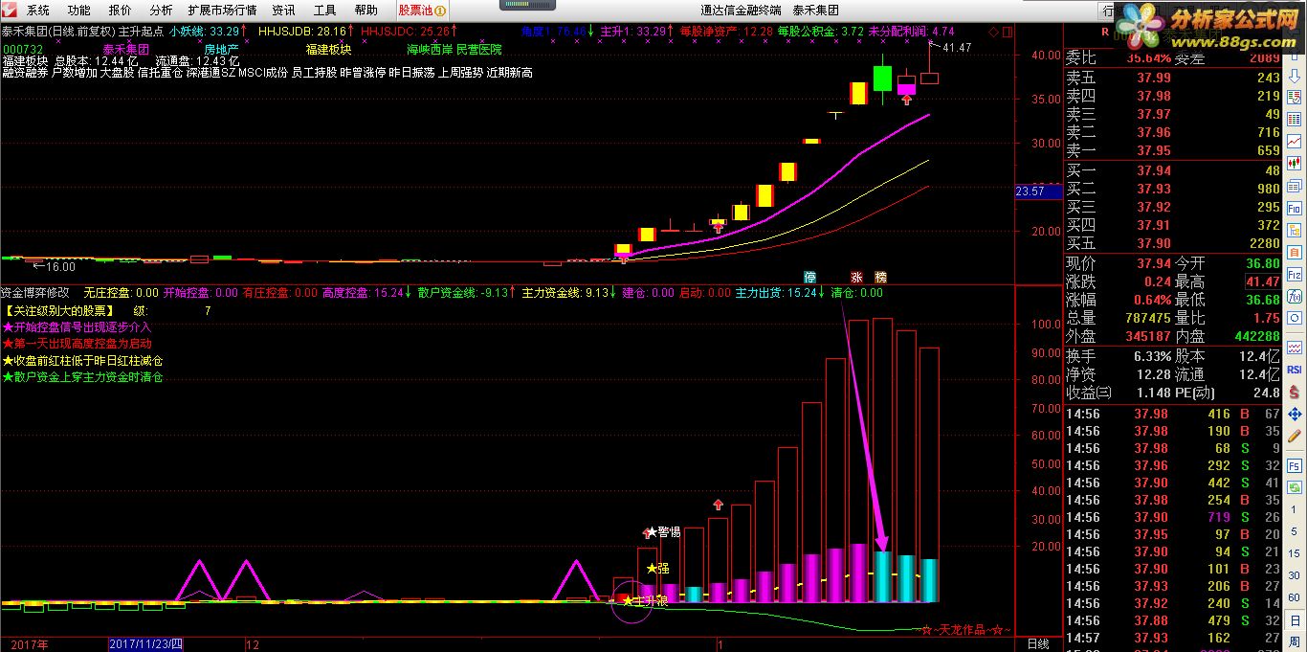Click the 卖五 price 37.99

click(x=1153, y=78)
